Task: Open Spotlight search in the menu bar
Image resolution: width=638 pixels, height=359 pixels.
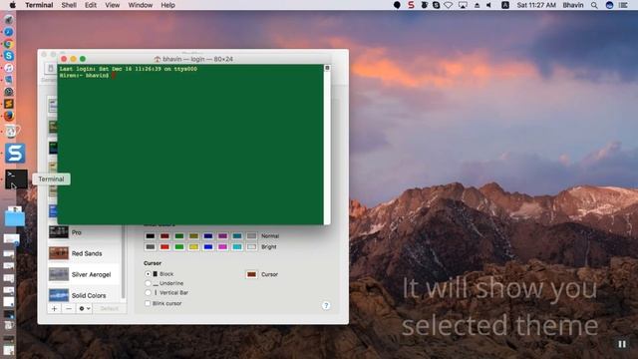Action: coord(594,5)
